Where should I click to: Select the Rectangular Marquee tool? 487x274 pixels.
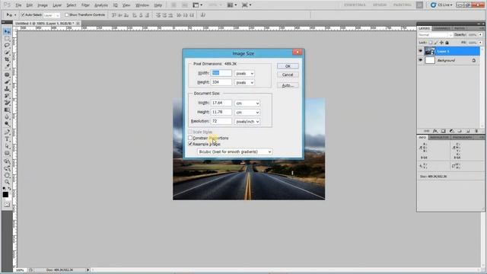pyautogui.click(x=7, y=39)
